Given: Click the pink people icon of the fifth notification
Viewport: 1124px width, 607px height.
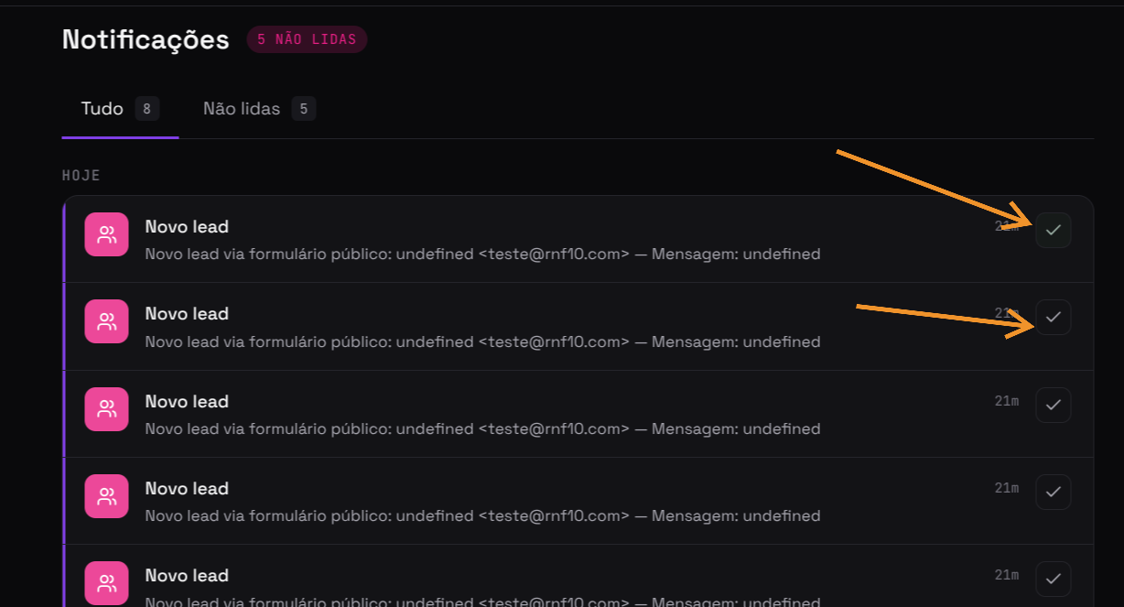Looking at the screenshot, I should click(107, 583).
